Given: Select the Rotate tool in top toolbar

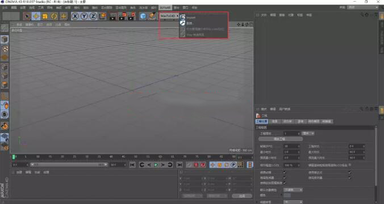Looking at the screenshot, I should [54, 16].
